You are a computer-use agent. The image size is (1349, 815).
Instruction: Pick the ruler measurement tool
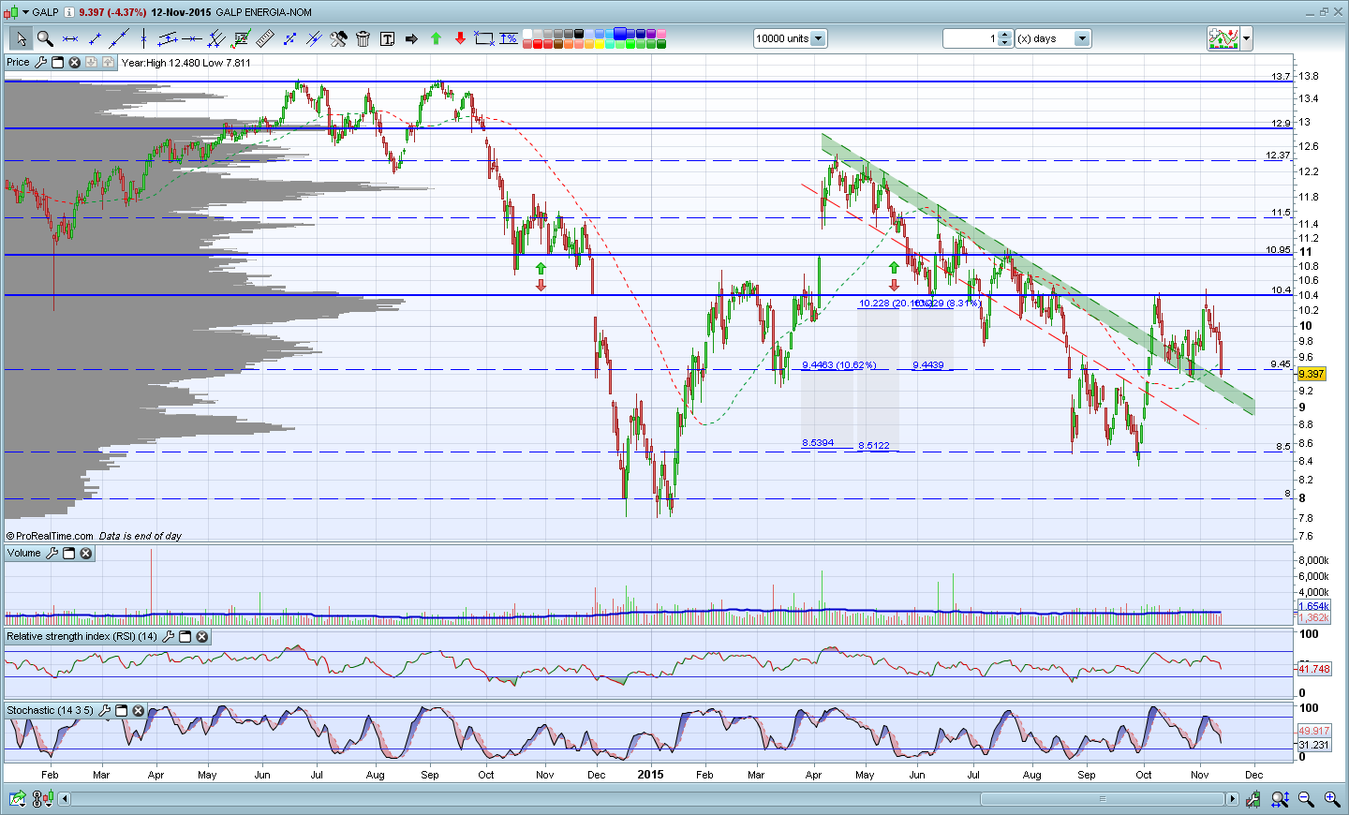pos(265,38)
